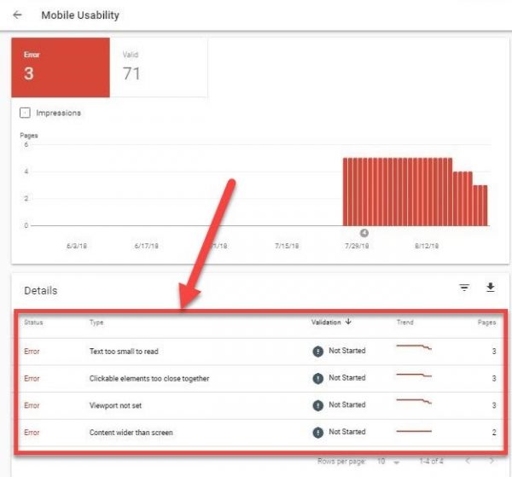
Task: Click Not Started icon for Text too small
Action: [x=317, y=352]
